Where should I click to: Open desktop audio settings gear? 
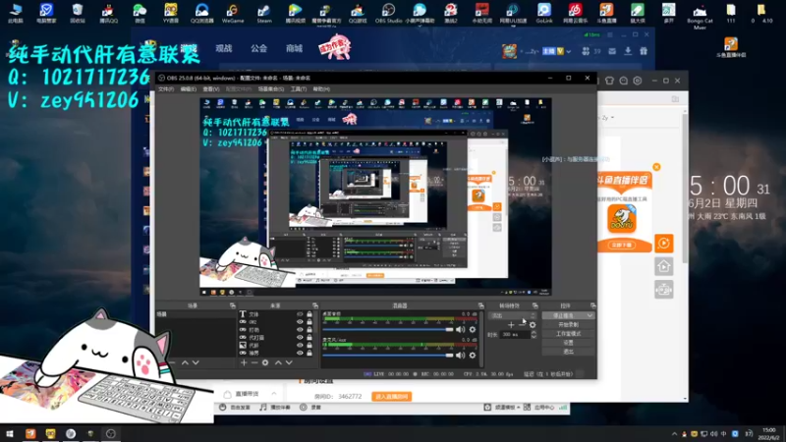click(473, 329)
